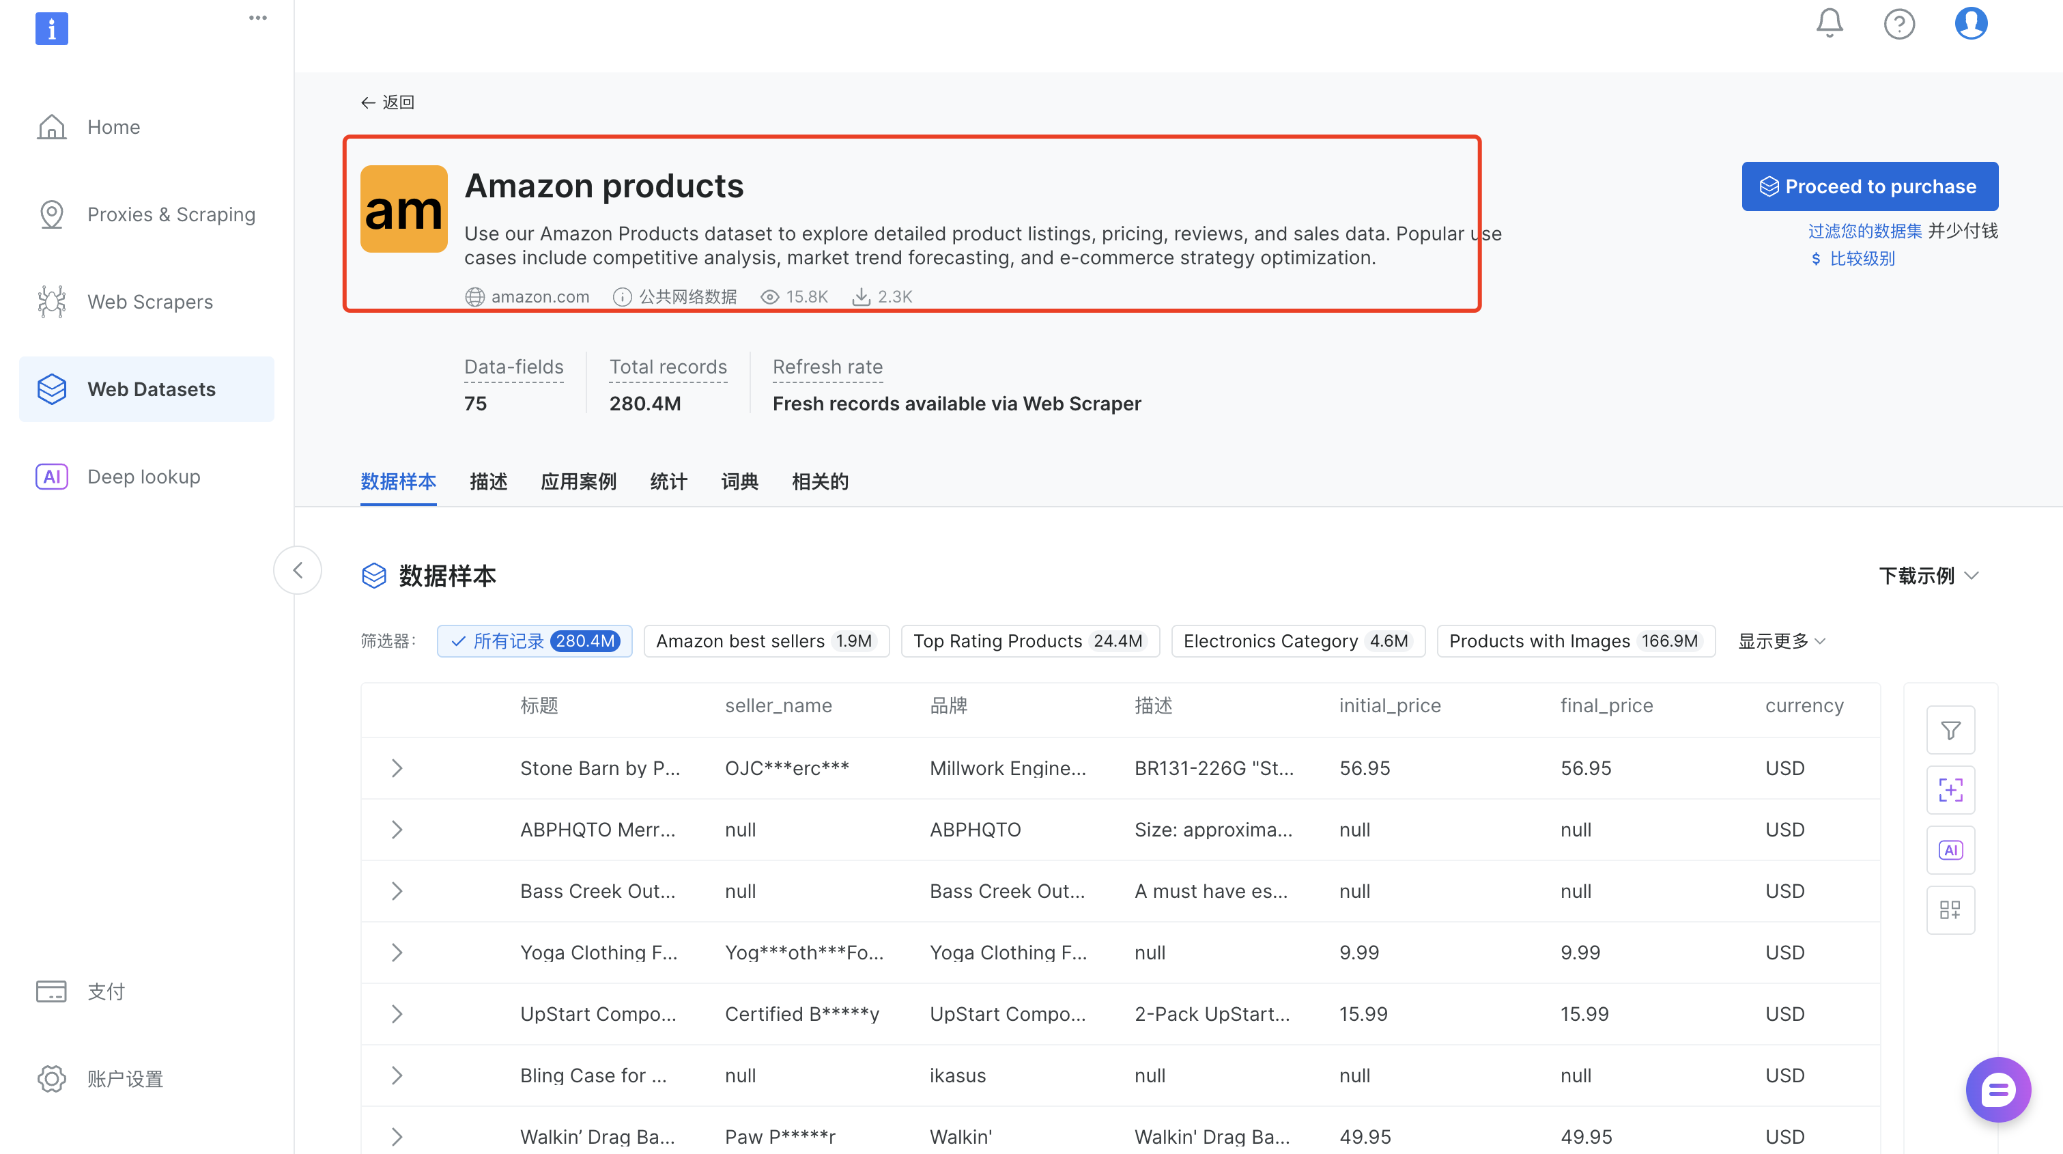The width and height of the screenshot is (2063, 1154).
Task: Click the currency column header
Action: [x=1804, y=705]
